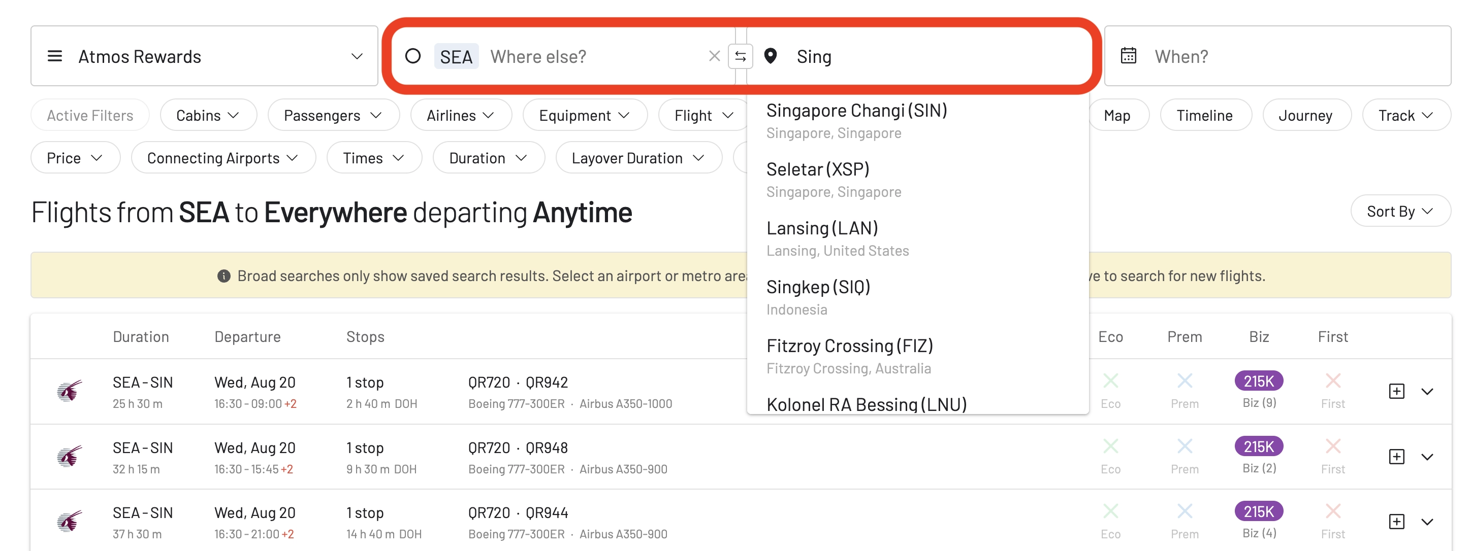Viewport: 1471px width, 551px height.
Task: Clear the origin field with the X icon
Action: [714, 56]
